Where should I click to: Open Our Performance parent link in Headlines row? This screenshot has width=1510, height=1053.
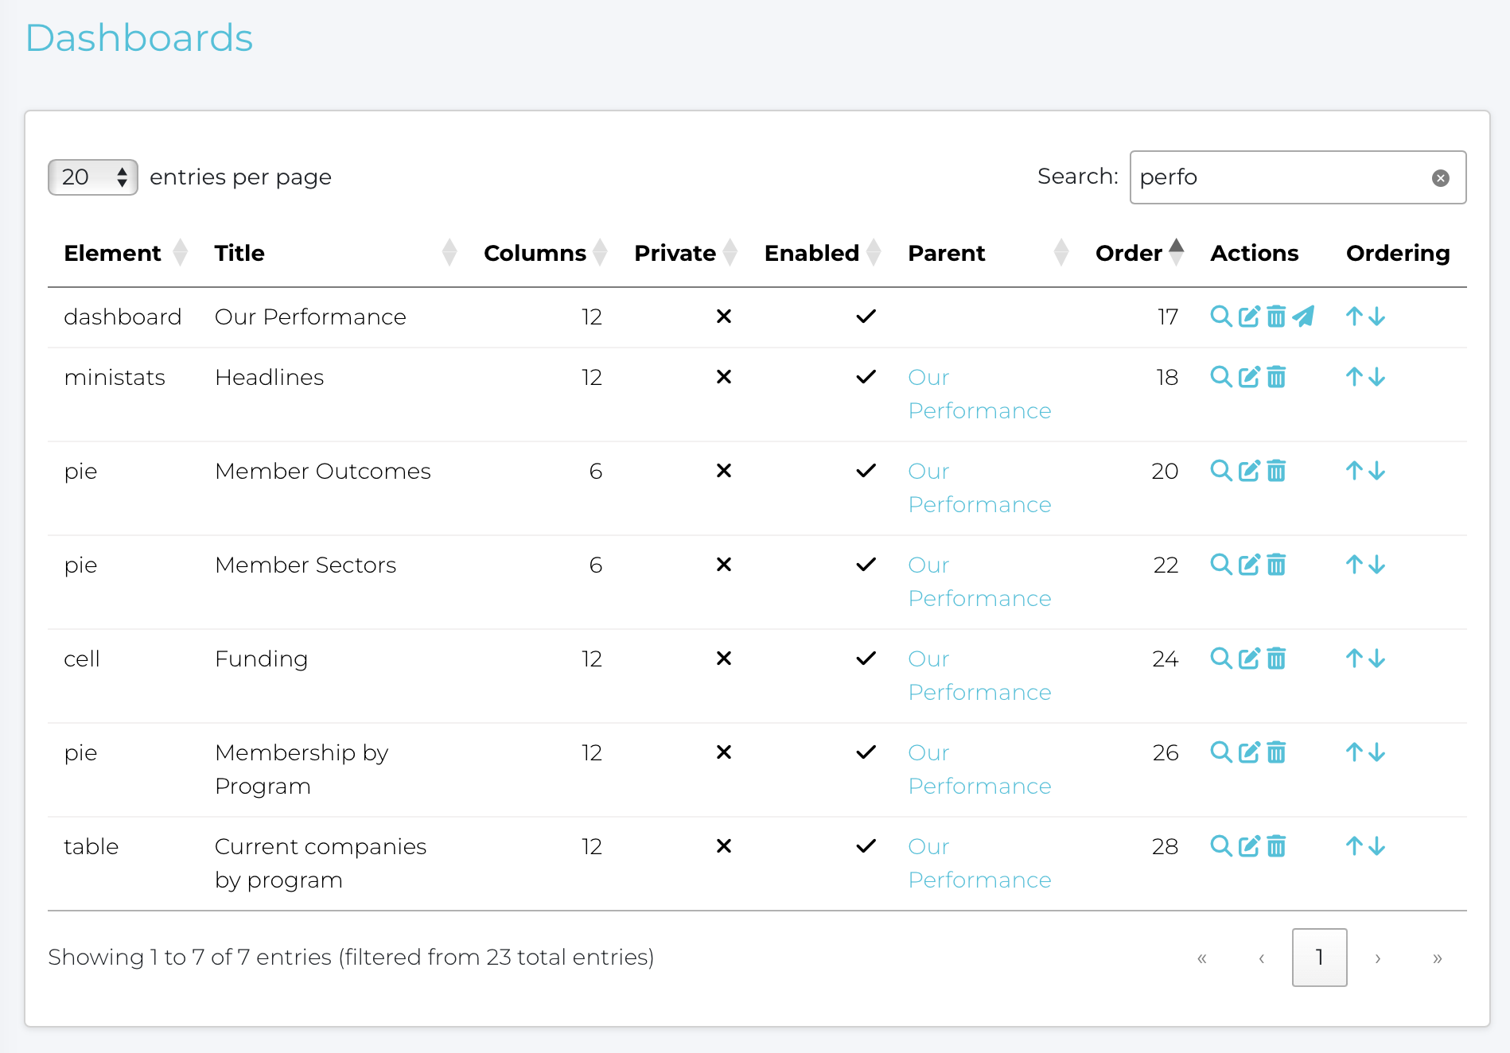coord(979,394)
